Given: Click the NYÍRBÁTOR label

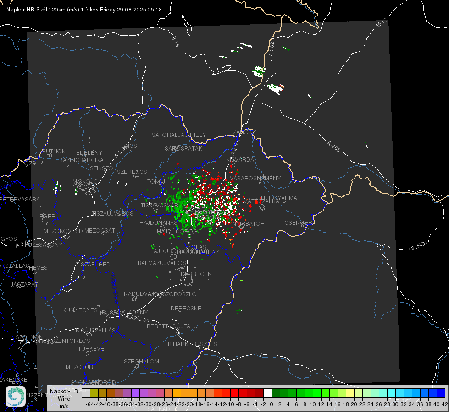Looking at the screenshot, I should coord(248,223).
